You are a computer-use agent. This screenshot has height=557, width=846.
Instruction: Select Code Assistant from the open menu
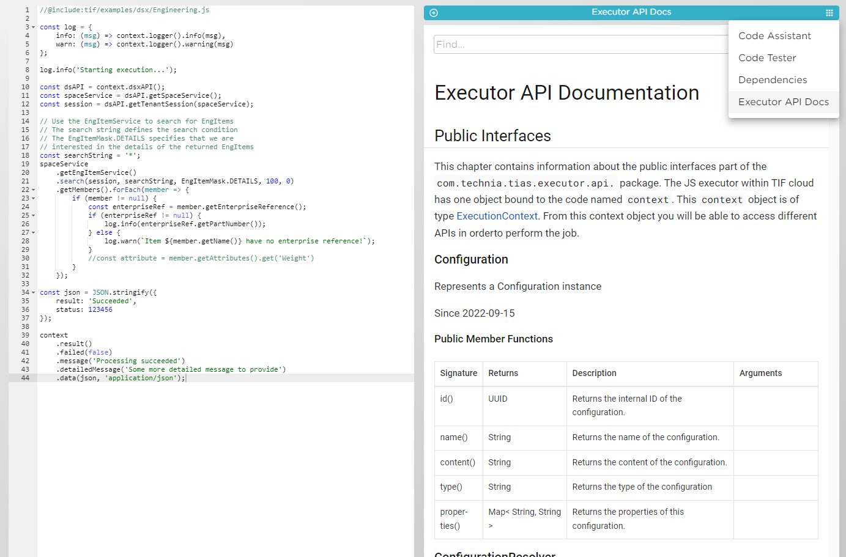pos(774,35)
